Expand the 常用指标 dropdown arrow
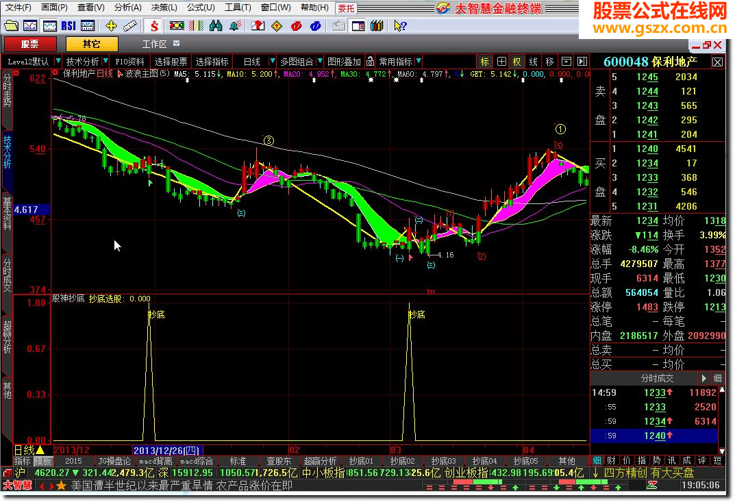735x502 pixels. [x=418, y=62]
